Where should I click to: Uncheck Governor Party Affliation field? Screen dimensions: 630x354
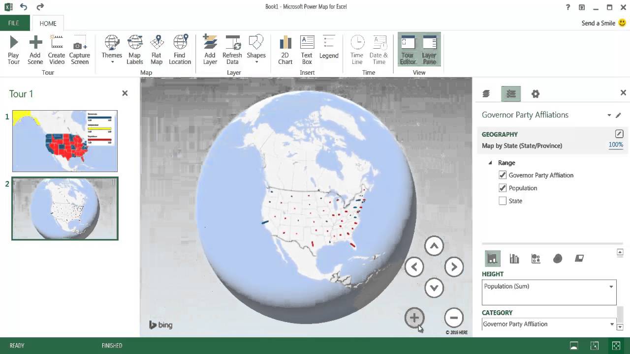[x=503, y=175]
